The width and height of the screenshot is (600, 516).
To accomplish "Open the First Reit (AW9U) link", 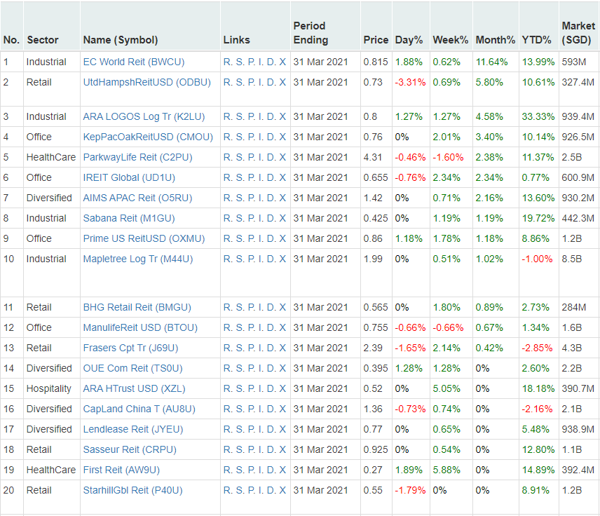I will (121, 470).
